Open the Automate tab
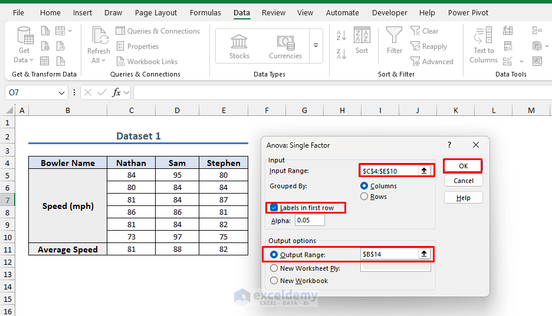 click(342, 13)
